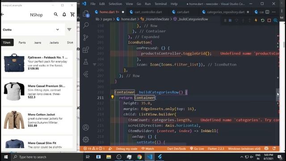Click _HomeViewState in the breadcrumb
286x161 pixels.
pos(157,19)
